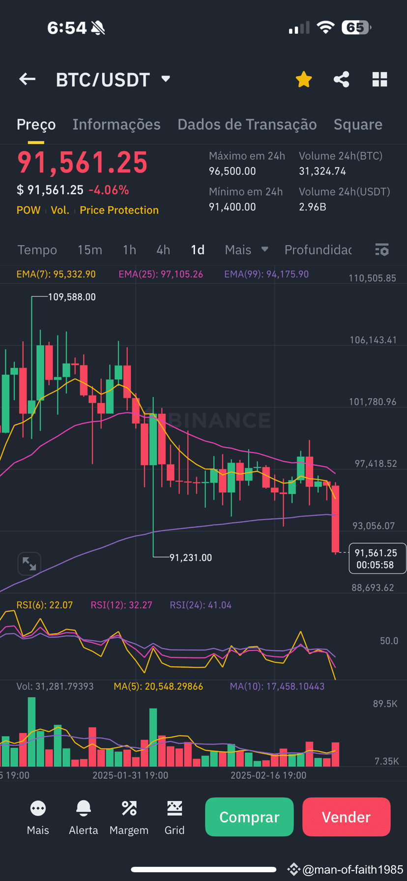Tap the -4.06% change value
This screenshot has height=881, width=407.
point(109,190)
